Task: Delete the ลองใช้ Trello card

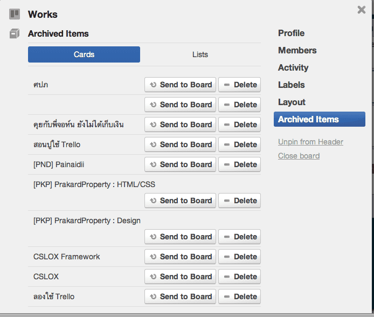Action: 239,297
